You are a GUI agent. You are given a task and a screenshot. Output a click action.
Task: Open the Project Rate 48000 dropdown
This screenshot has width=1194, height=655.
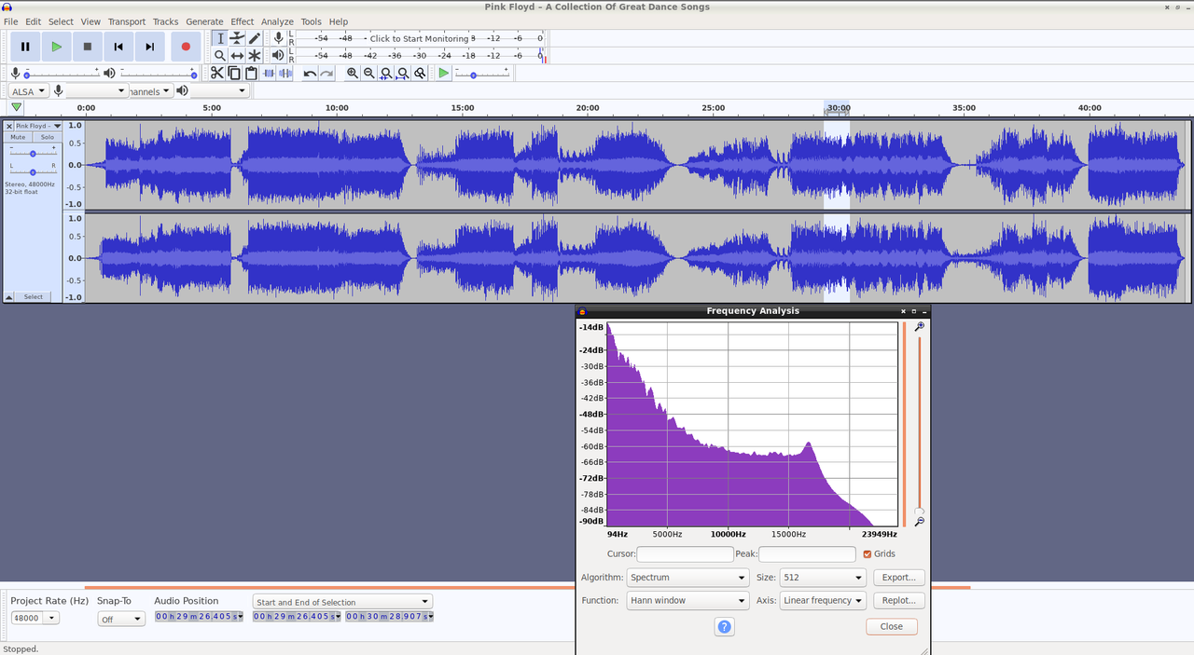(x=35, y=618)
